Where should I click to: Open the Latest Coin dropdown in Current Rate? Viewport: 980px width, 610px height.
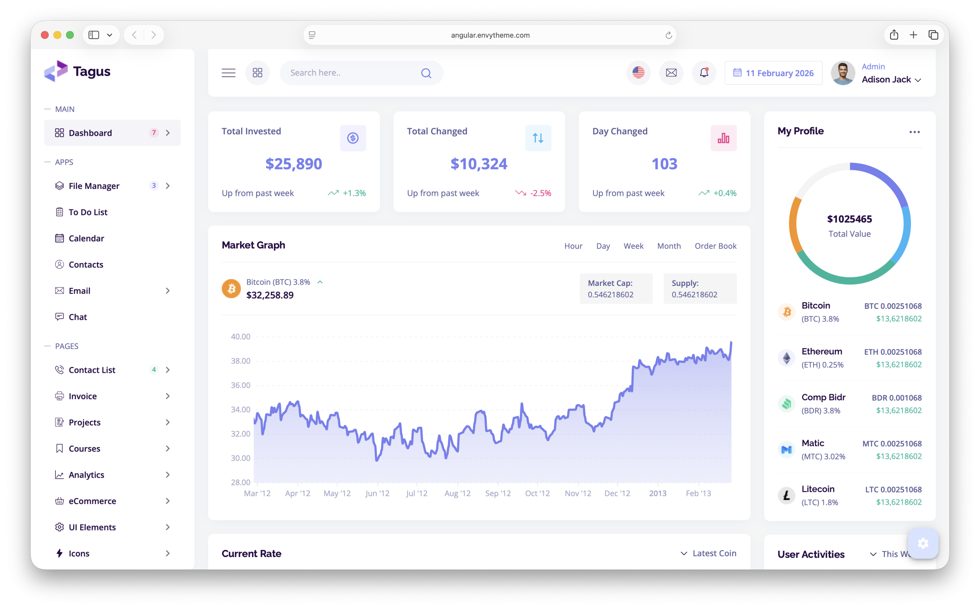(x=708, y=553)
